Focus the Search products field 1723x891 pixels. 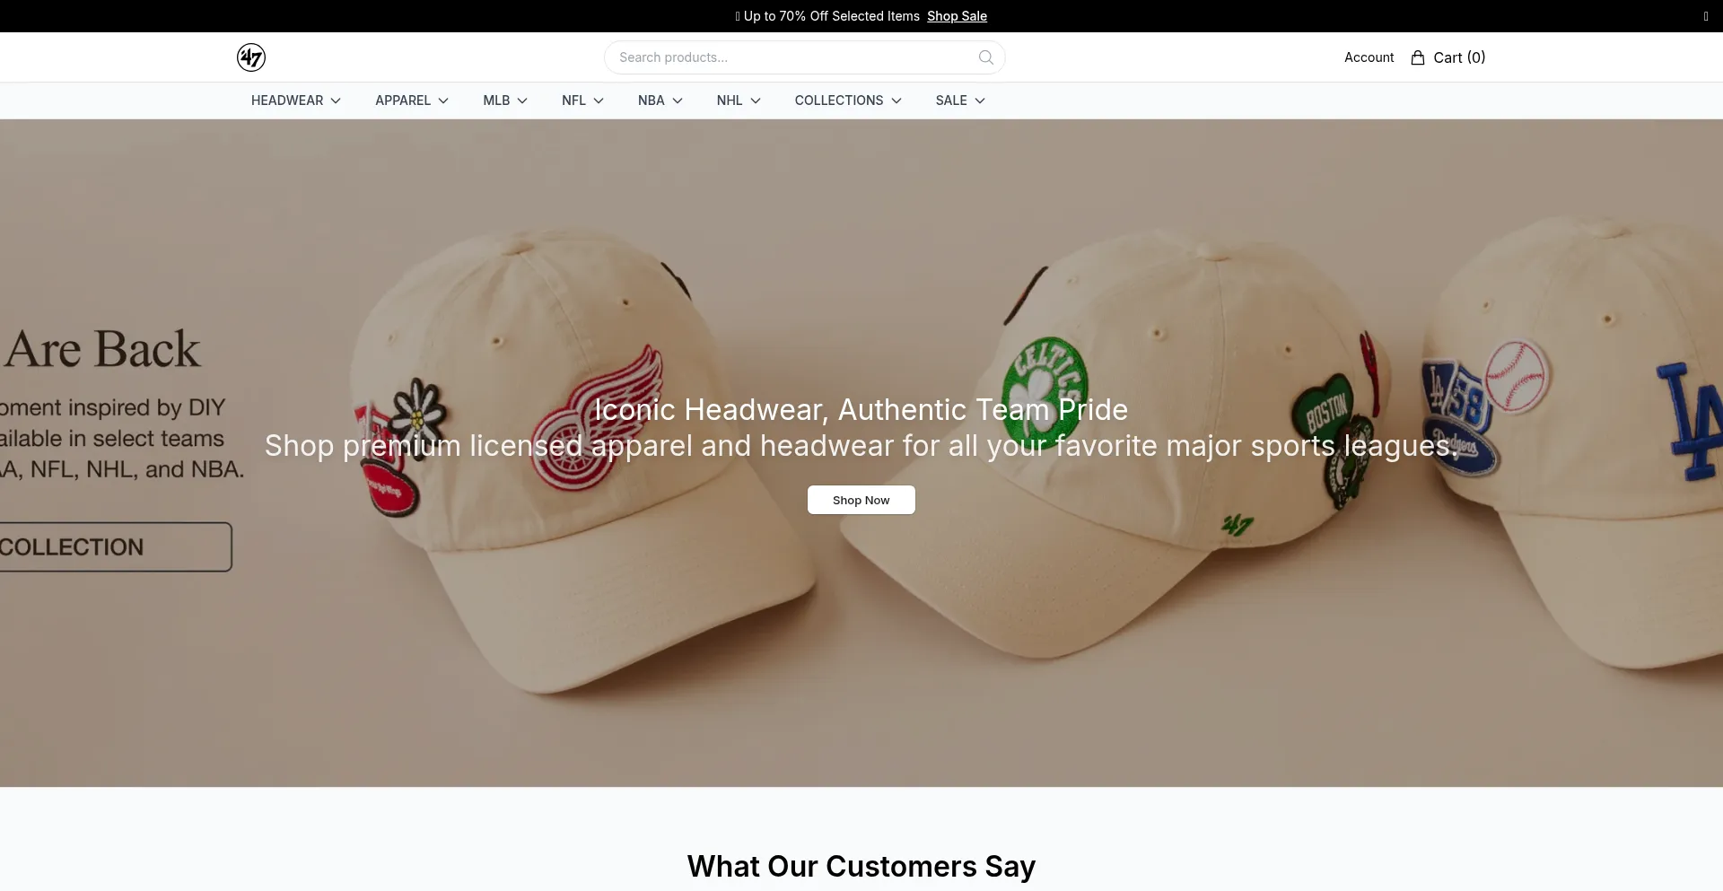pyautogui.click(x=804, y=57)
